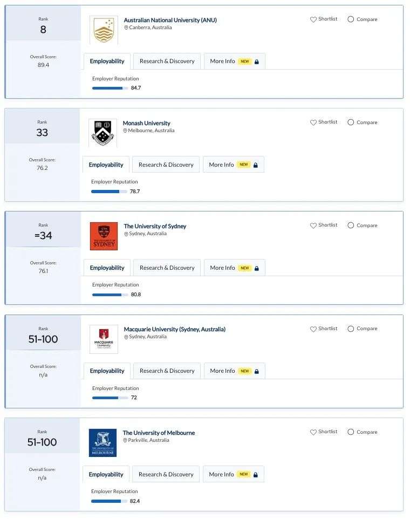
Task: Click the Australian National University crest logo
Action: tap(104, 30)
